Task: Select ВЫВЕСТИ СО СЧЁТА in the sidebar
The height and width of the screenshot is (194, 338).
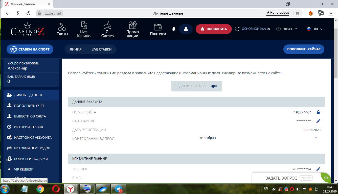Action: click(31, 116)
